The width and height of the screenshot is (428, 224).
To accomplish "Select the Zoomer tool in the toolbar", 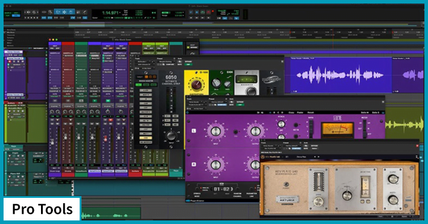I will pos(51,12).
